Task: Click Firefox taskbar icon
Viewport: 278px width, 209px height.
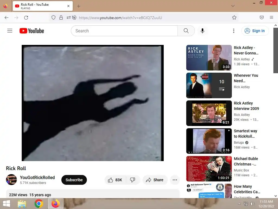Action: (x=56, y=204)
